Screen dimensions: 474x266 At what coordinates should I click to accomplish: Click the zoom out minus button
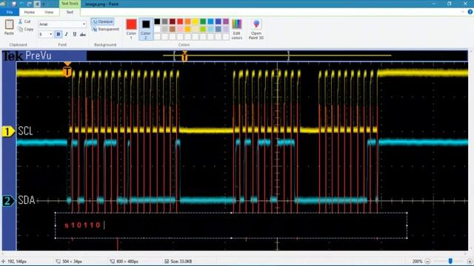pyautogui.click(x=427, y=261)
